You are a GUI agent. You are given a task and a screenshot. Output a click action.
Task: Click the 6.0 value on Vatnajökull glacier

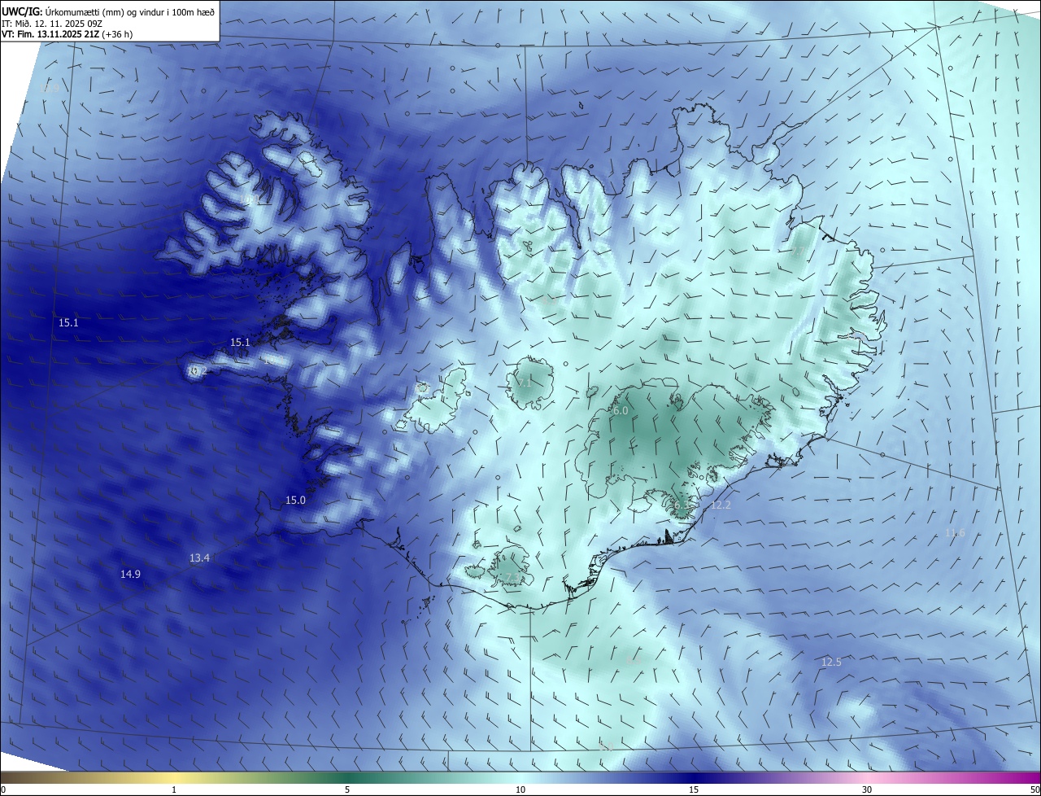click(x=621, y=411)
